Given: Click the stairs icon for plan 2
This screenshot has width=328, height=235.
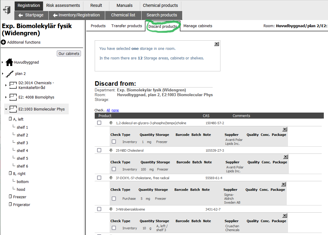Looking at the screenshot, I should (x=10, y=74).
